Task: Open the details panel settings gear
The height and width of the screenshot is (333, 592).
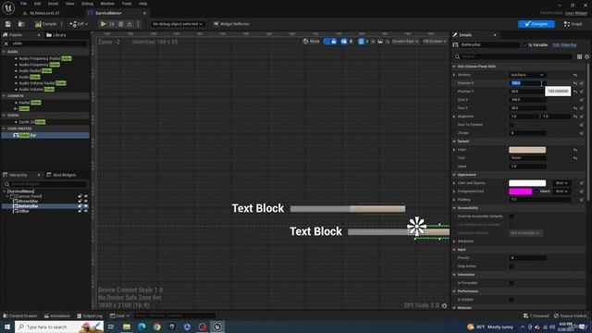Action: pos(587,56)
